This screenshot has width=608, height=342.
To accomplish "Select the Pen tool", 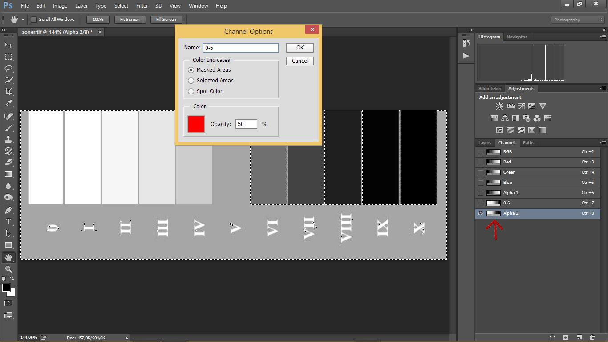I will pos(8,210).
